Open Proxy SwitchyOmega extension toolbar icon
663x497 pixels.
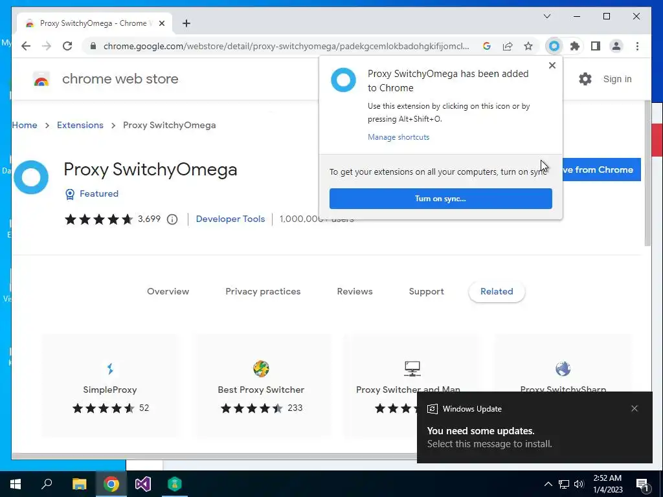(x=554, y=46)
